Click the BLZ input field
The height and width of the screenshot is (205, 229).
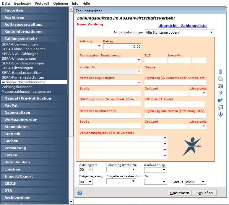coord(156,60)
